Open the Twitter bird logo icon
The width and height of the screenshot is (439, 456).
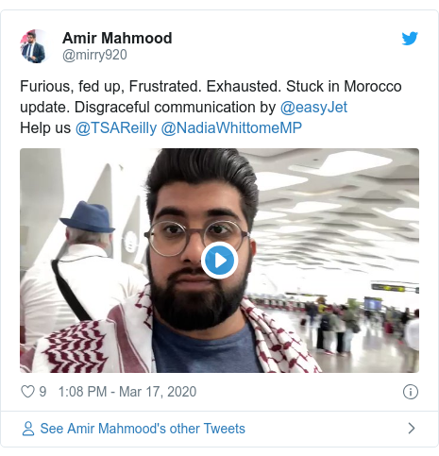pyautogui.click(x=410, y=39)
